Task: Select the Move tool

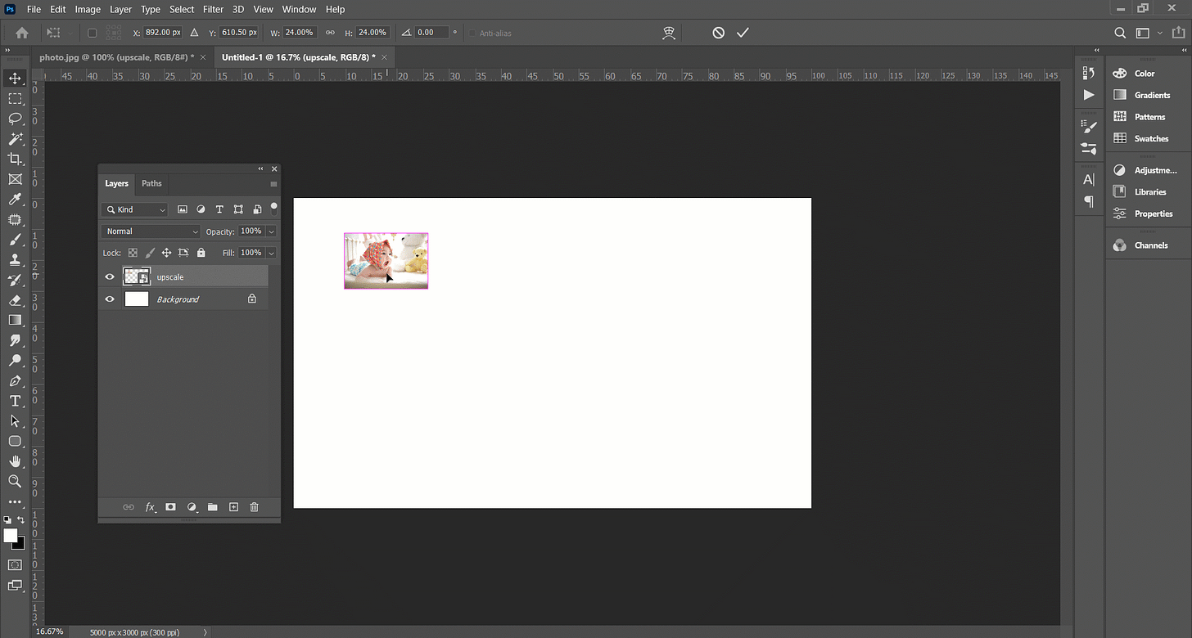Action: (x=15, y=78)
